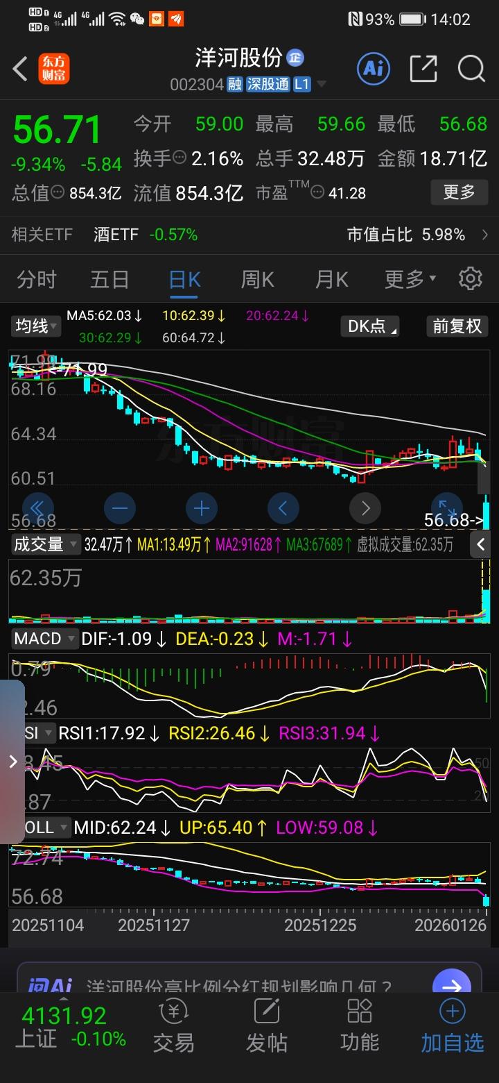Jump chart to earliest with double-left arrows
499x1083 pixels.
pos(38,508)
